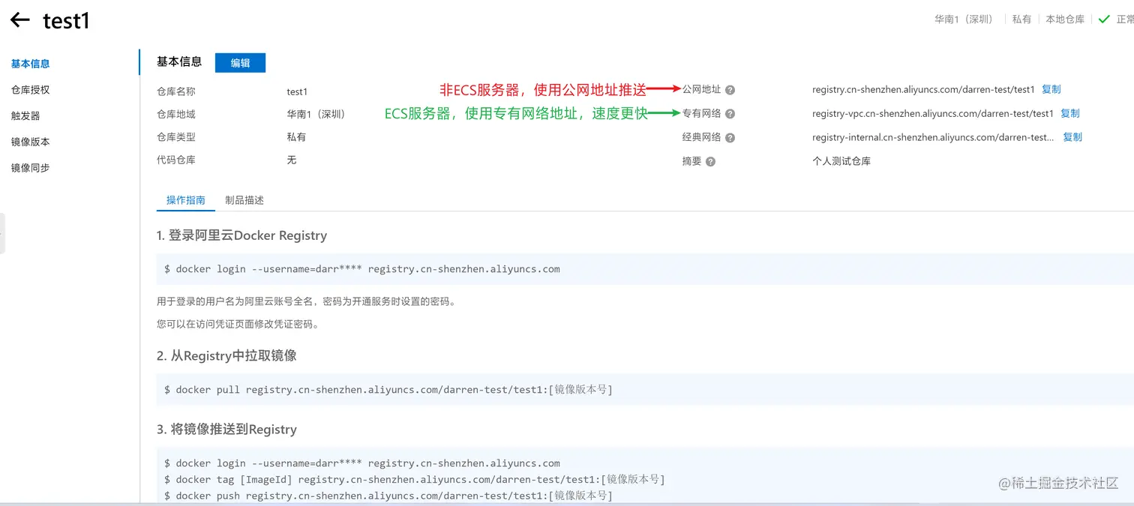Click the 仓库类型 value 私有

[296, 137]
